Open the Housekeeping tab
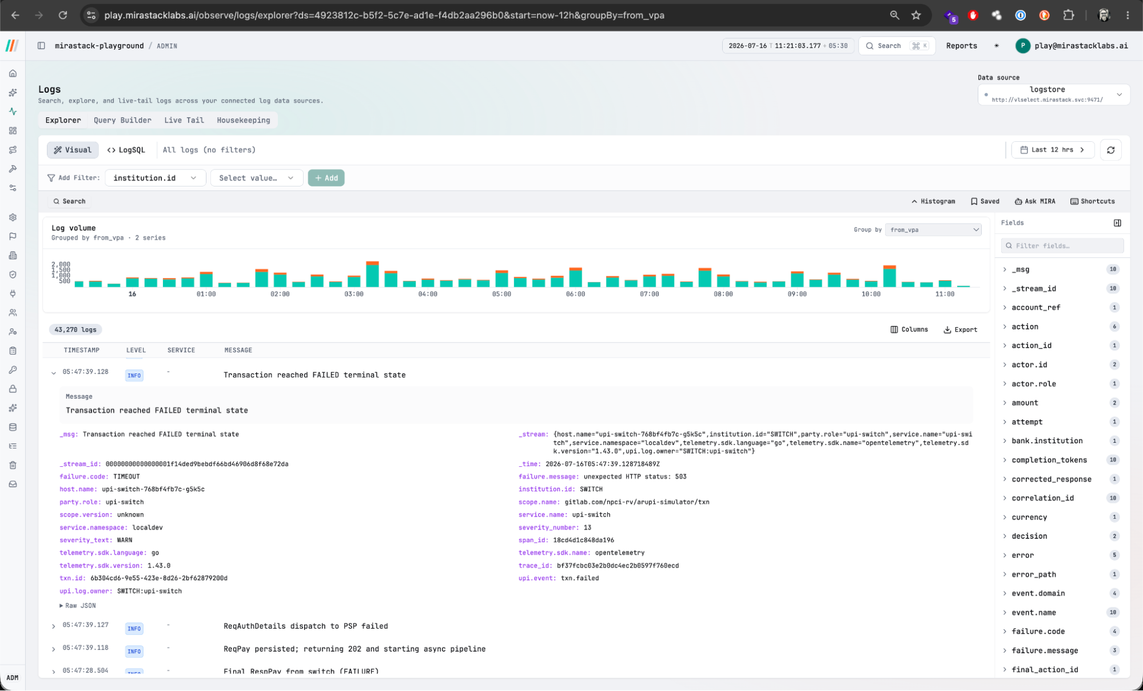The height and width of the screenshot is (691, 1143). (244, 120)
